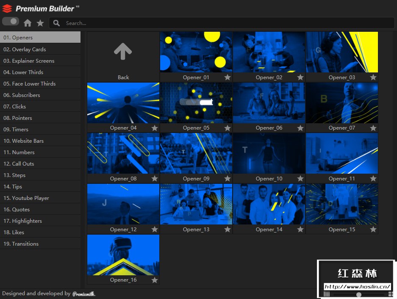397x299 pixels.
Task: Open the 06. Subscribers category
Action: 22,95
